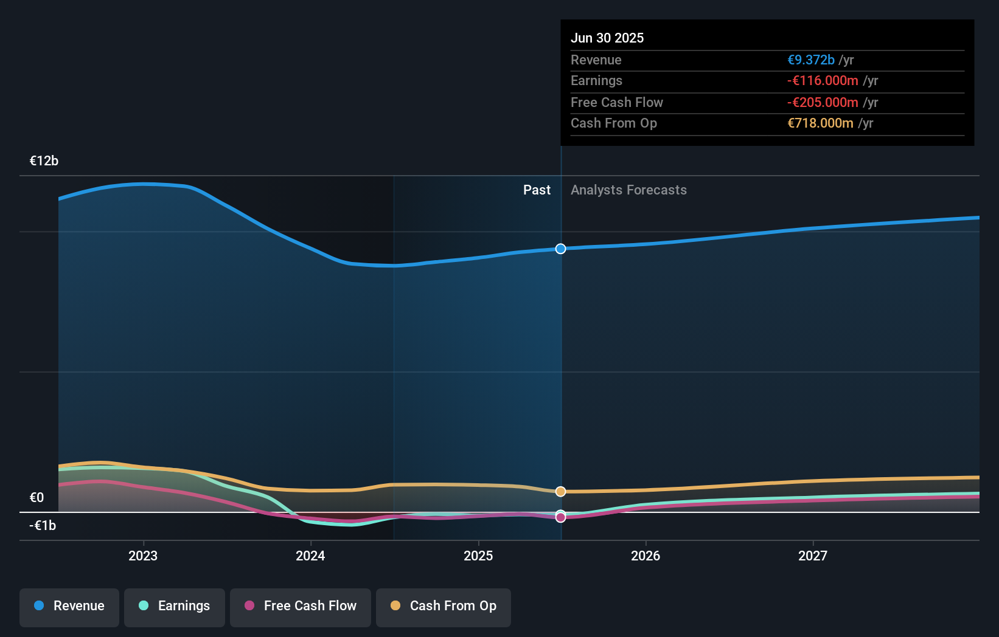This screenshot has width=999, height=637.
Task: Click the -€1b y-axis label
Action: tap(43, 525)
